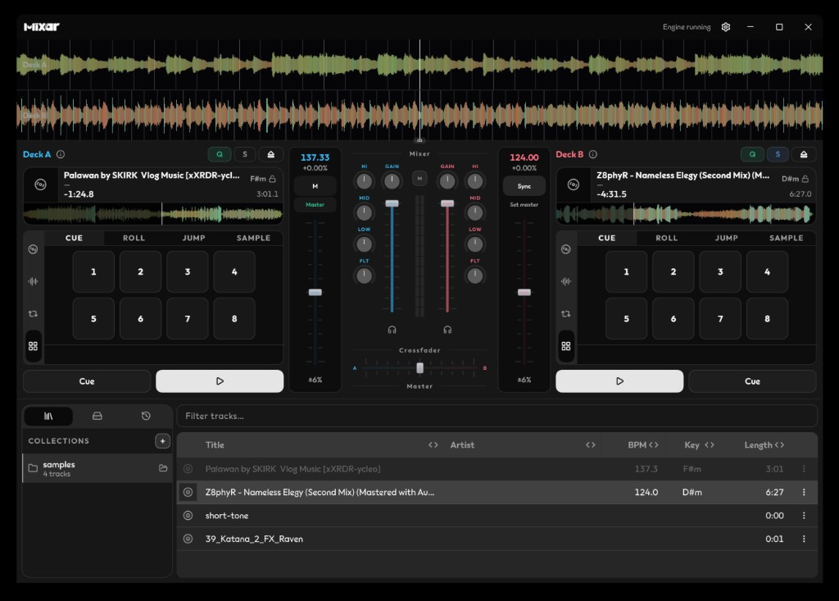The image size is (839, 601).
Task: Open history icon tab in browser
Action: (x=146, y=416)
